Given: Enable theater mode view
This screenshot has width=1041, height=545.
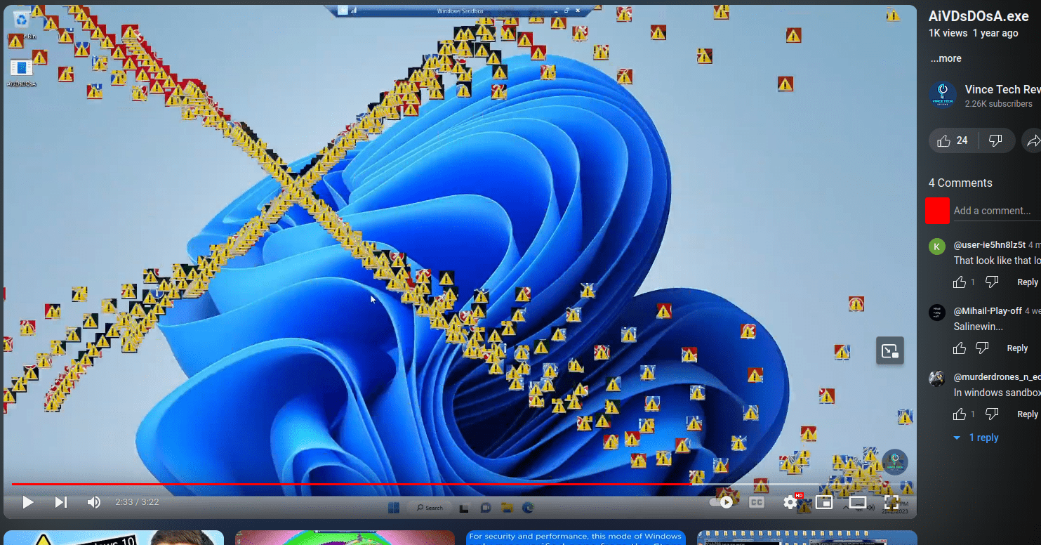Looking at the screenshot, I should click(858, 502).
